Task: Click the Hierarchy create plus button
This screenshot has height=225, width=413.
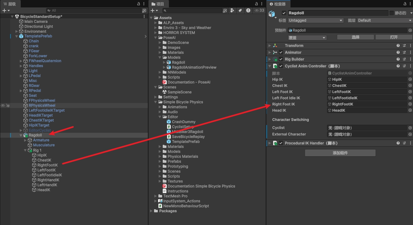Action: [x=6, y=11]
